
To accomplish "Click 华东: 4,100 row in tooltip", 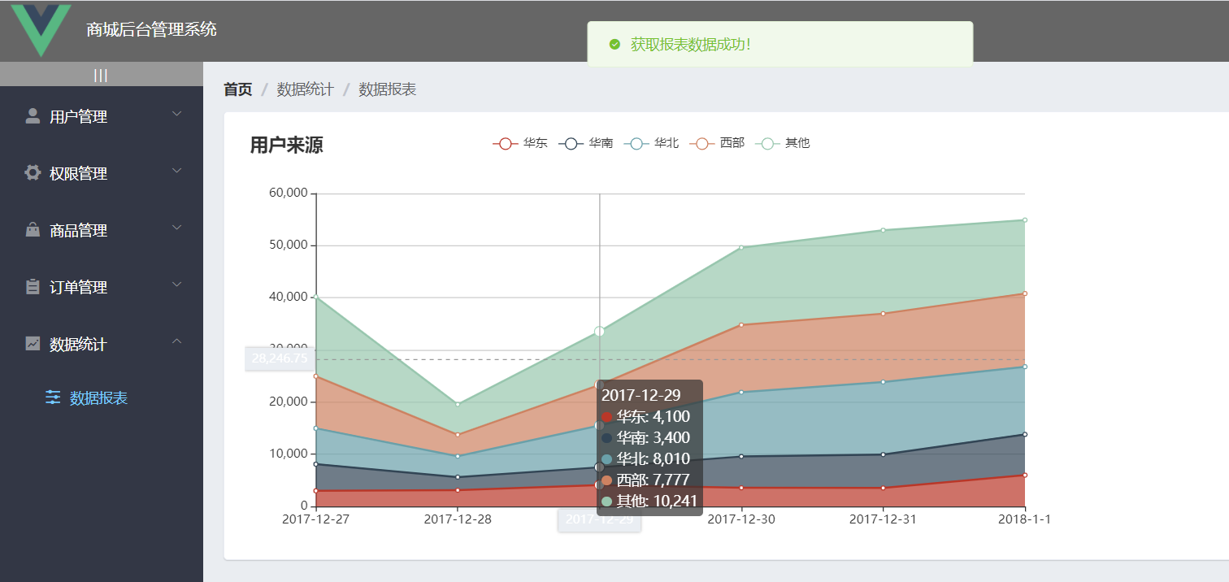I will coord(646,417).
